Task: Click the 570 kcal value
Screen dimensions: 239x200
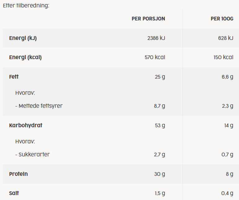Action: pos(155,57)
